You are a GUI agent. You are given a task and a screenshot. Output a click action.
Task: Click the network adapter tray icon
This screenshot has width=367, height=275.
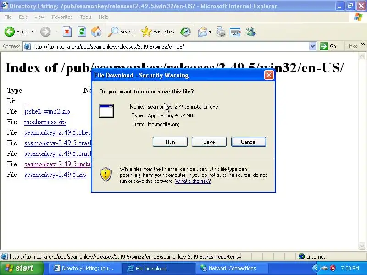click(325, 268)
